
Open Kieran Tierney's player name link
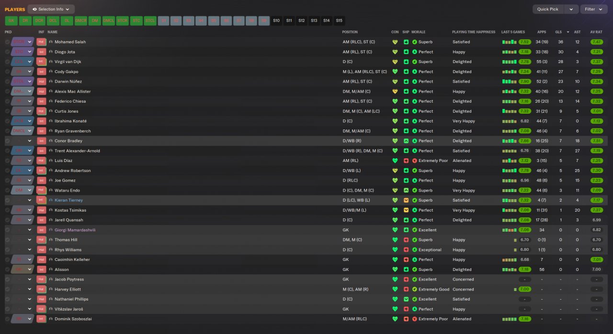(x=68, y=200)
